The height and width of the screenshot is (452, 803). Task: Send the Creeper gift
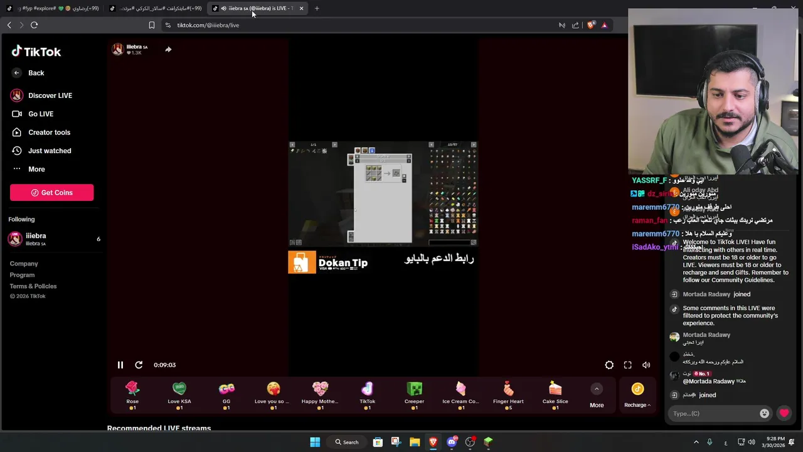coord(414,395)
